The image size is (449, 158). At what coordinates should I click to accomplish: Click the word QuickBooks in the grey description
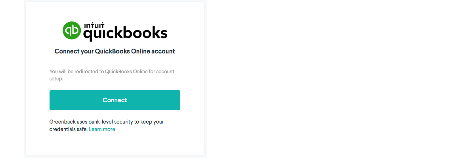(118, 72)
